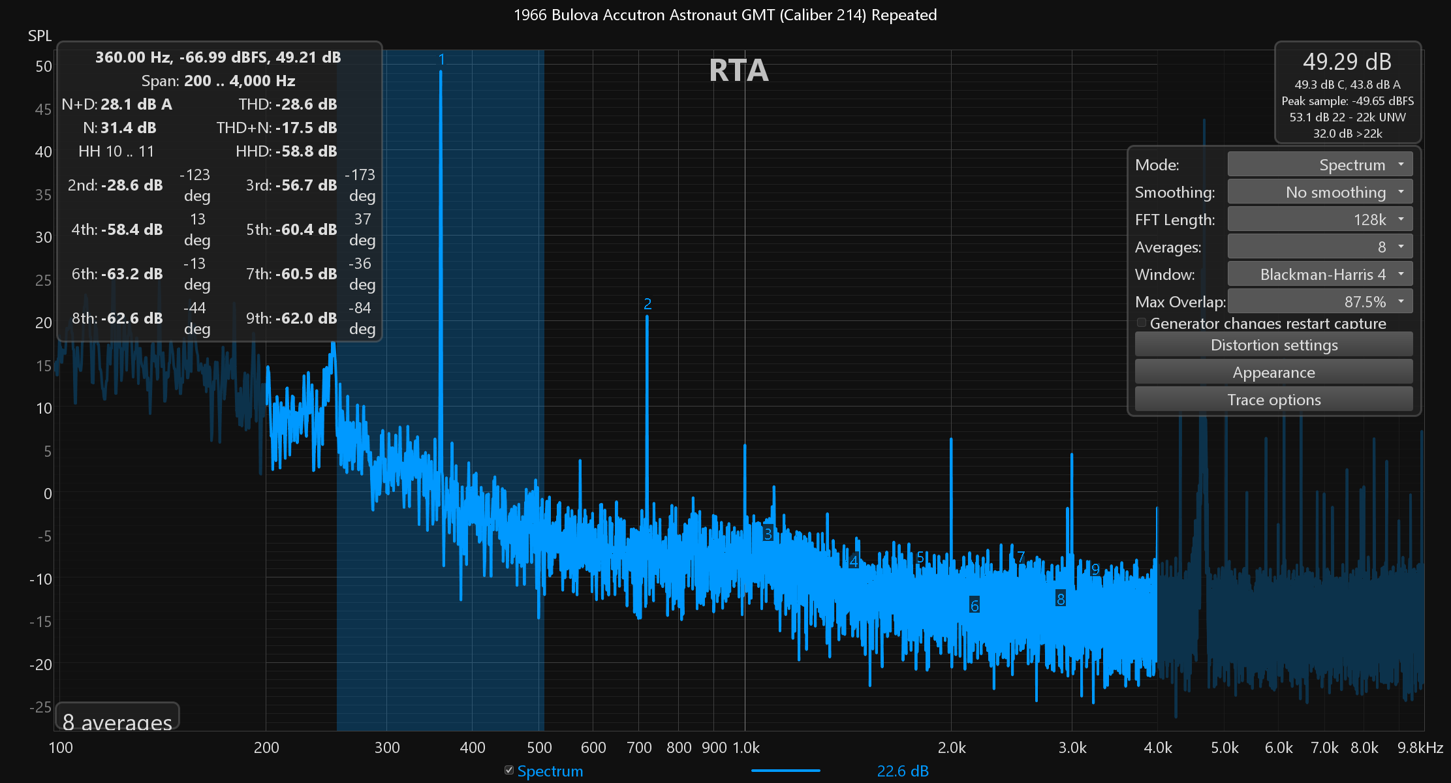Click the 360.00 Hz fundamental readout line
This screenshot has height=783, width=1451.
(218, 57)
